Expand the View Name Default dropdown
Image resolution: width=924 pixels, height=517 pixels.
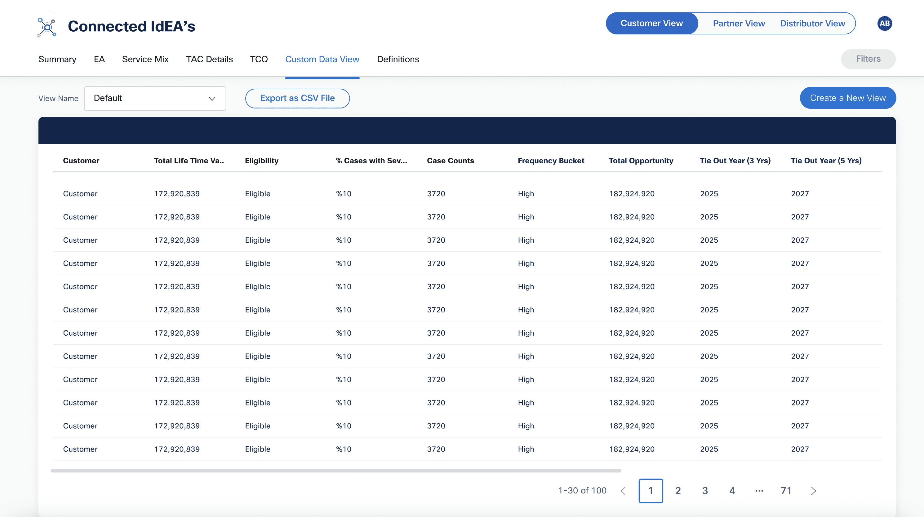[x=155, y=98]
